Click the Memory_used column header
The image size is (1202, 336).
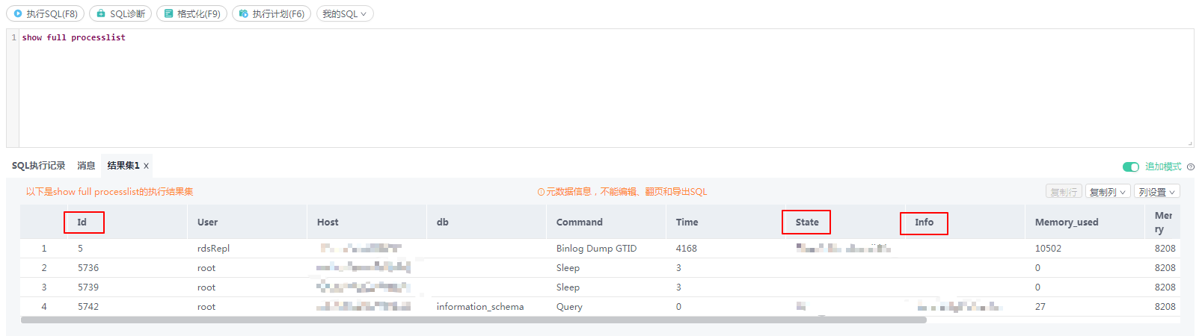point(1067,222)
